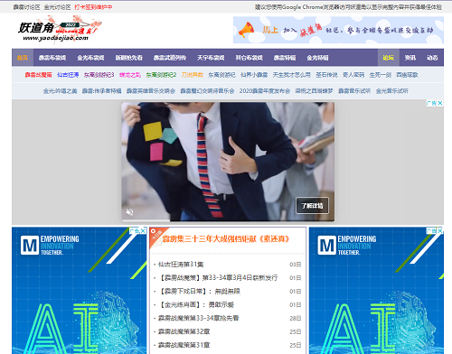
Task: Open the green 东离剑游纪2 series link
Action: pos(161,75)
